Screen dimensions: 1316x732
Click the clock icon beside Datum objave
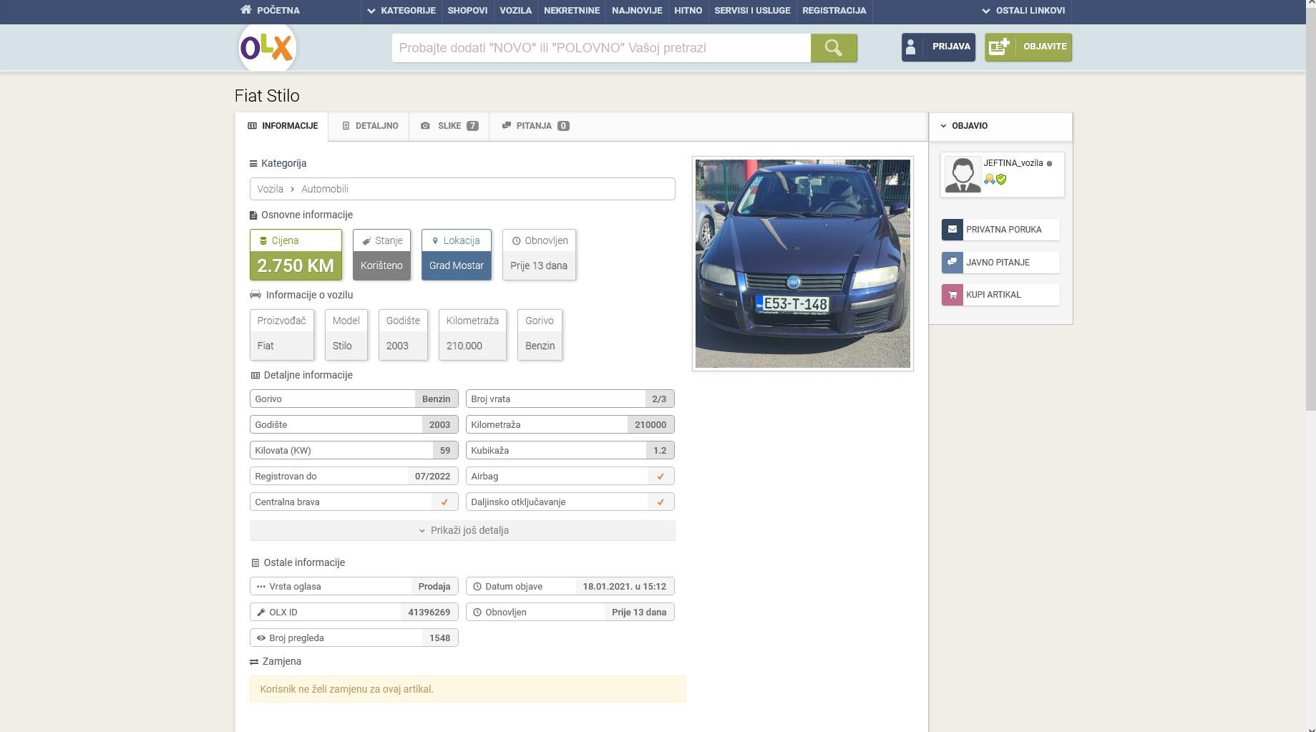[x=477, y=587]
